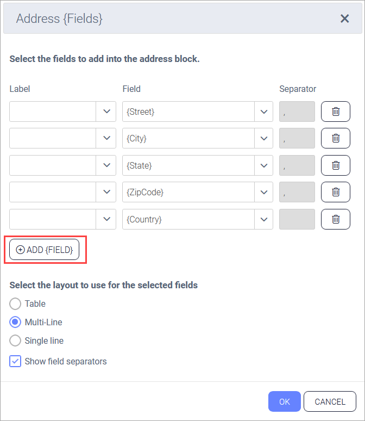
Task: Expand the Country field dropdown
Action: point(263,219)
